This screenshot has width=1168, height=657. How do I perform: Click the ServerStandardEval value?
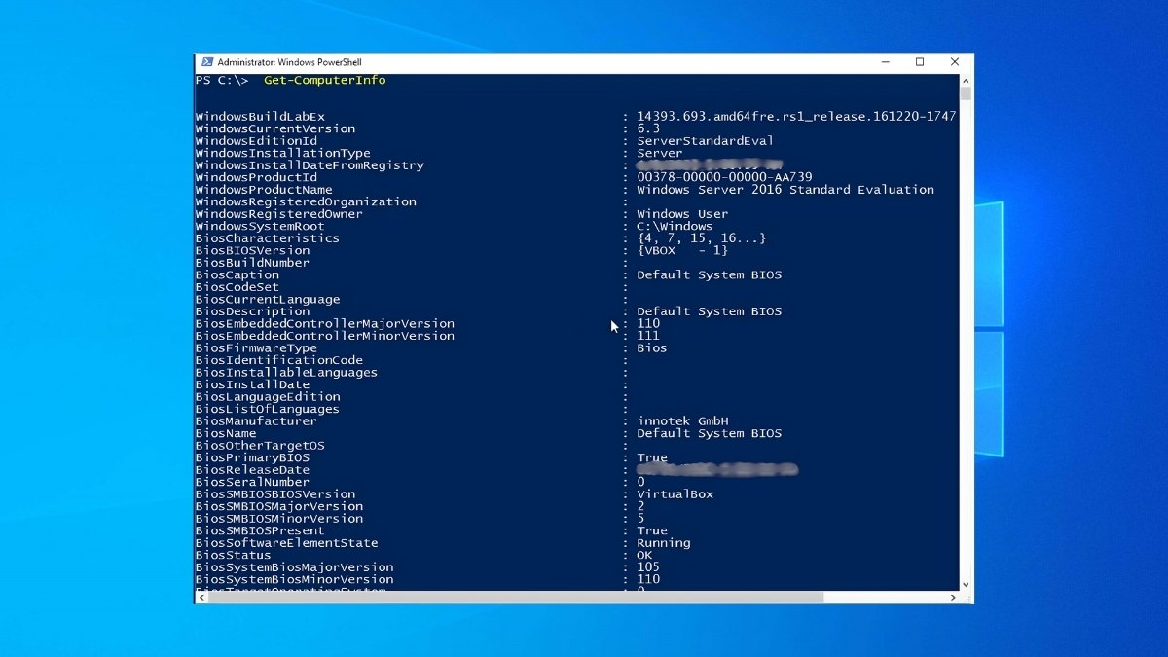coord(706,140)
